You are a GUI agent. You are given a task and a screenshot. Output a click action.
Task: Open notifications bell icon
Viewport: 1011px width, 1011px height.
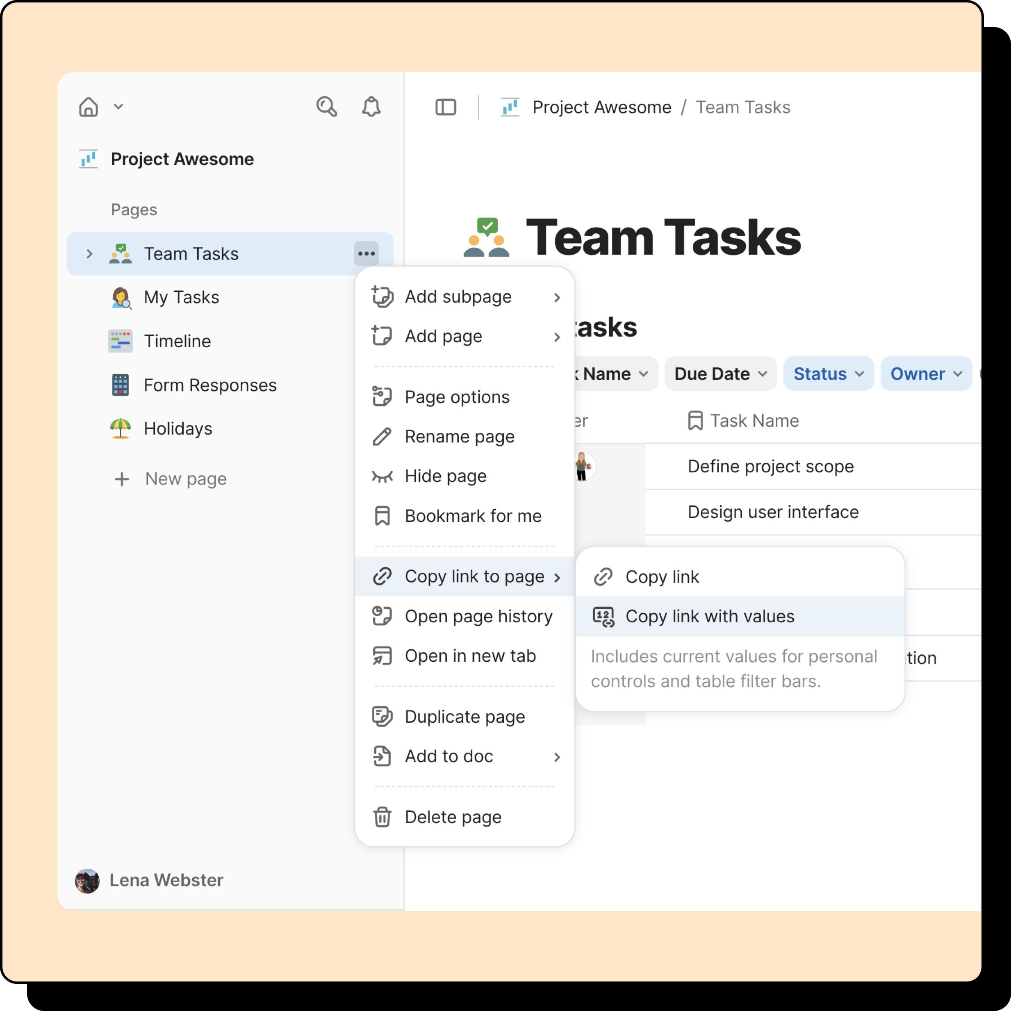371,107
